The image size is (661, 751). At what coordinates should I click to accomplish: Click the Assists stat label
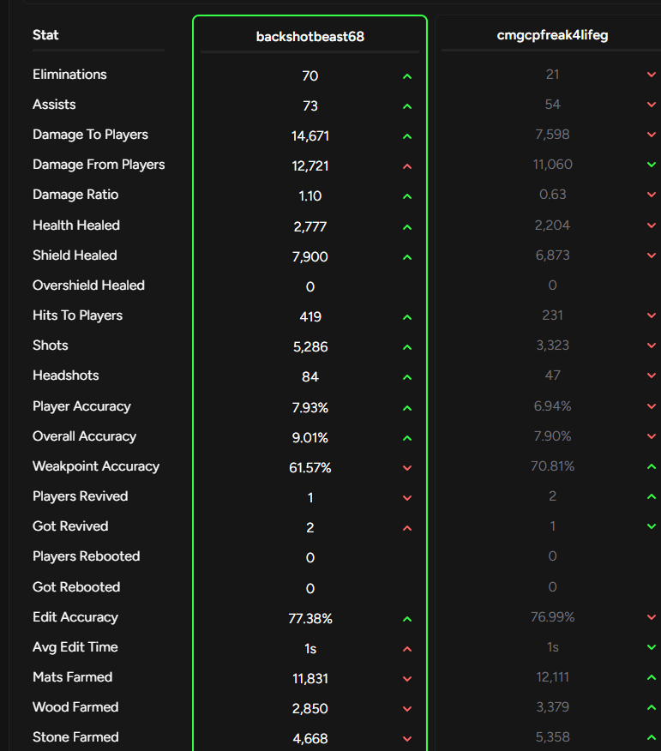(x=54, y=105)
